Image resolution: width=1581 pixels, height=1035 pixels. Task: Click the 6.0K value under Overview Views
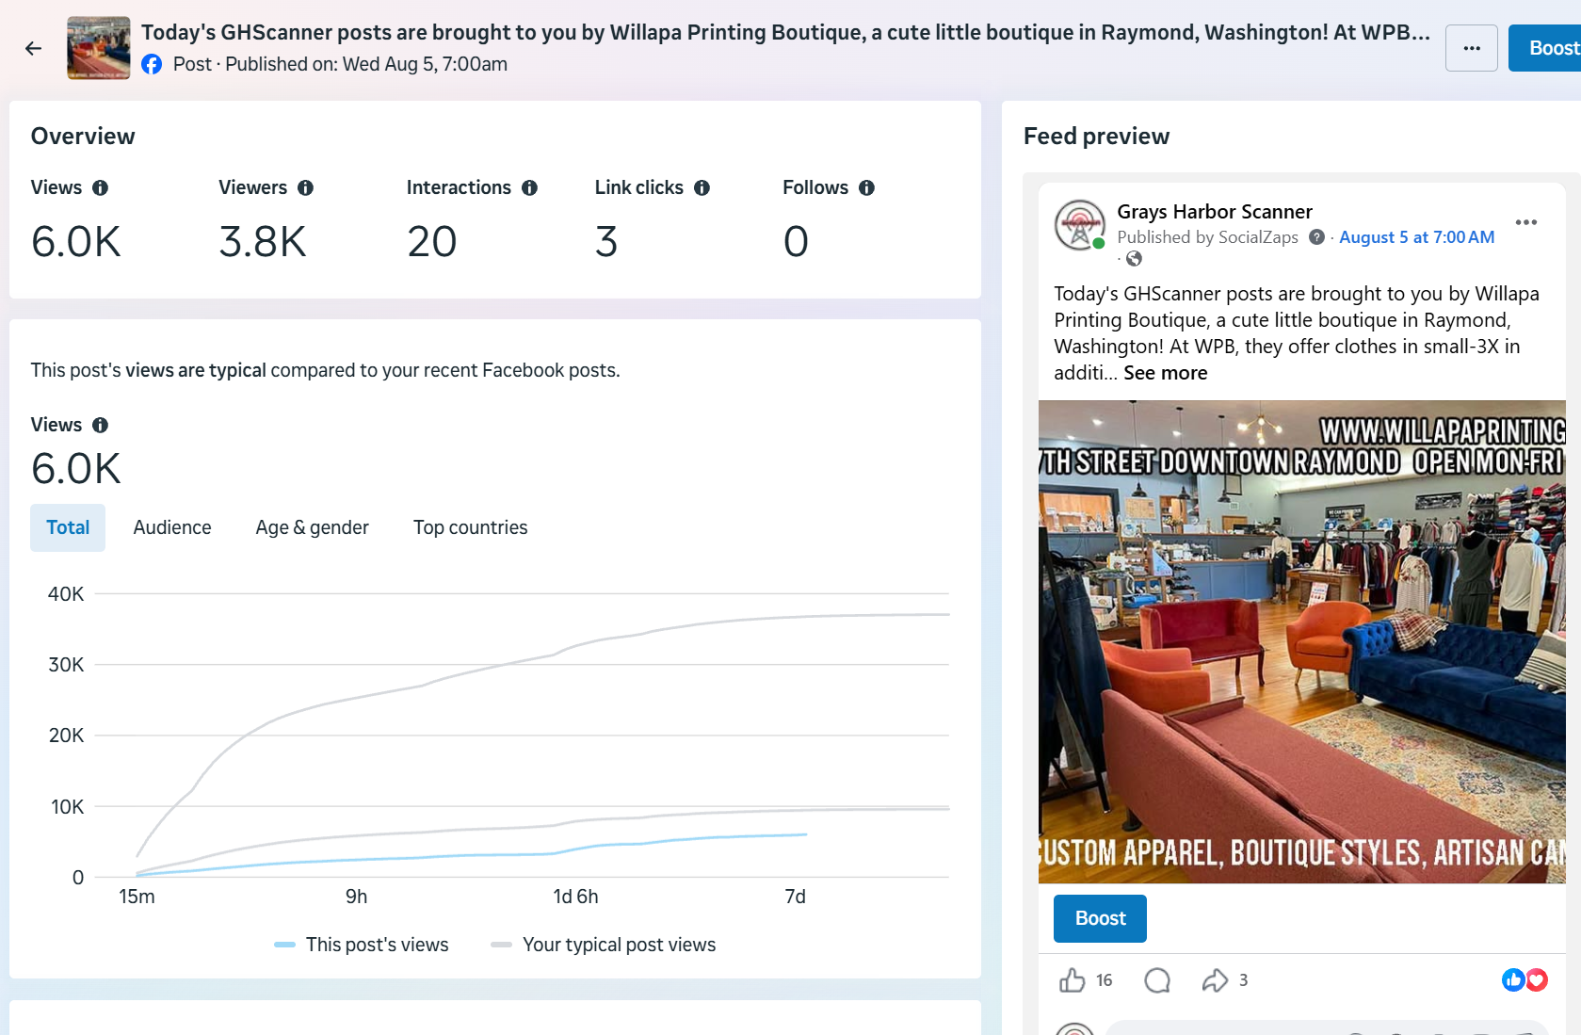(76, 242)
